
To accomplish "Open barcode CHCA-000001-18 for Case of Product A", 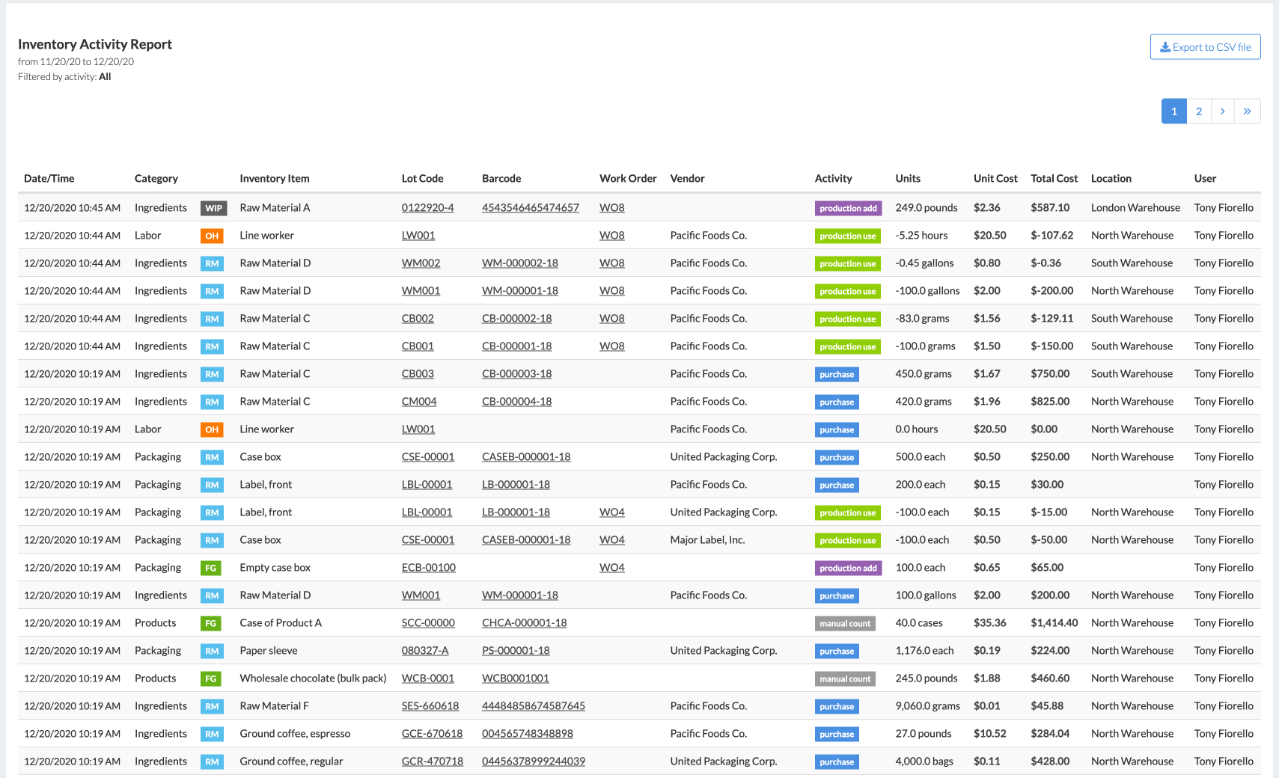I will click(524, 622).
